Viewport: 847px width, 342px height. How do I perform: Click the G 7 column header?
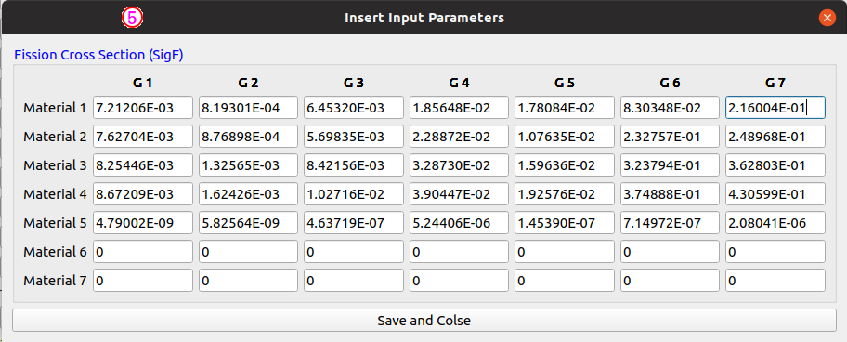(x=775, y=84)
